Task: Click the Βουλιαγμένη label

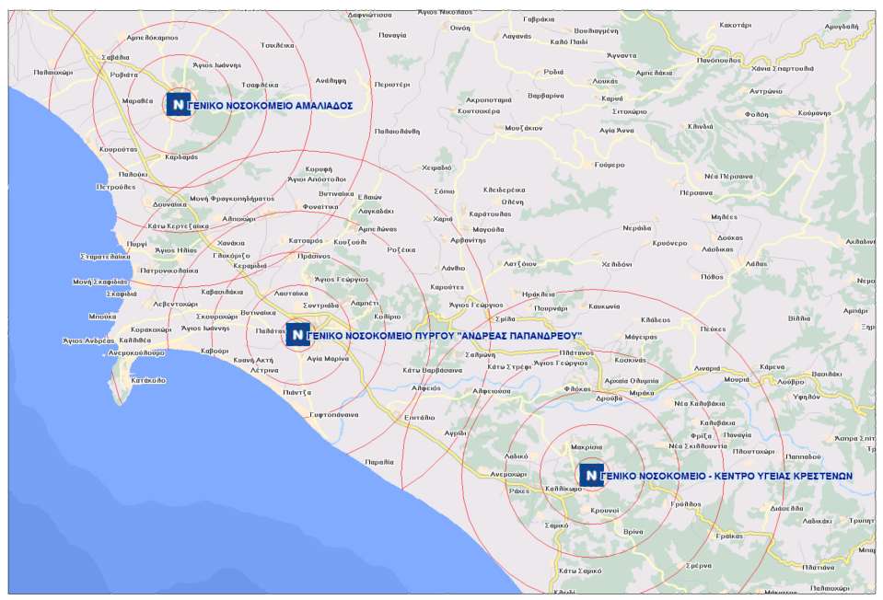Action: pyautogui.click(x=596, y=31)
